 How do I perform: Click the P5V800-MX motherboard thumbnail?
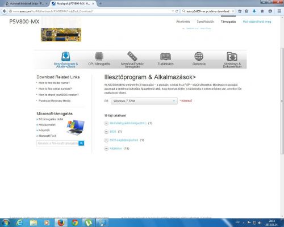[x=61, y=35]
